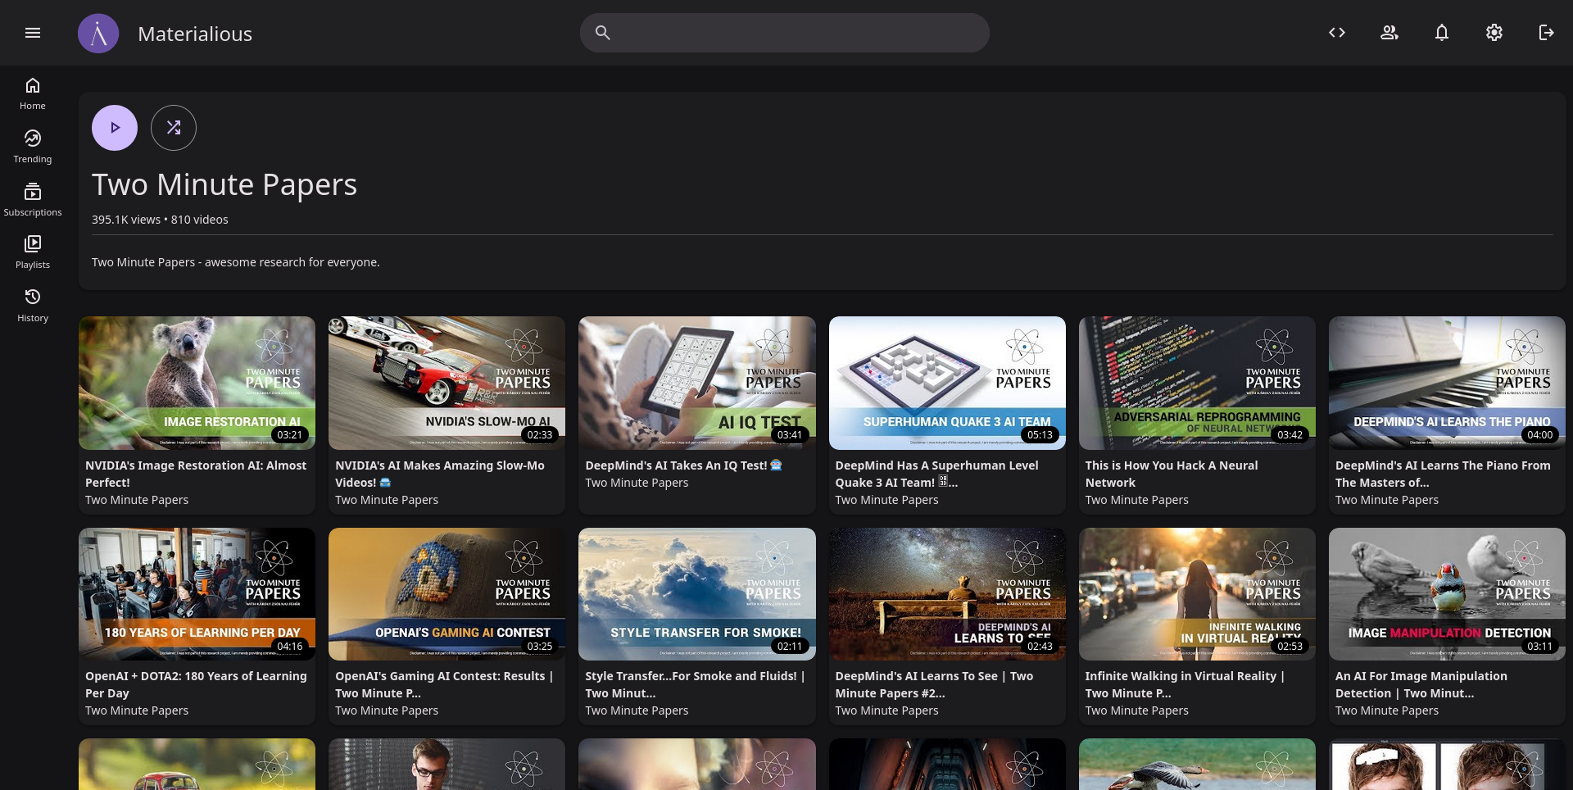Click channel name under This is How You Hack A Neural Network
Image resolution: width=1573 pixels, height=790 pixels.
[1136, 500]
